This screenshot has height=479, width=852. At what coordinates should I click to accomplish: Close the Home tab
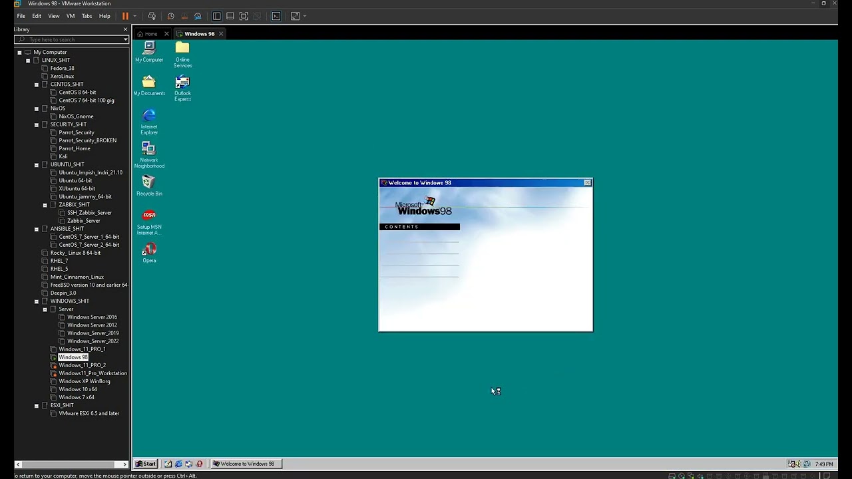166,34
